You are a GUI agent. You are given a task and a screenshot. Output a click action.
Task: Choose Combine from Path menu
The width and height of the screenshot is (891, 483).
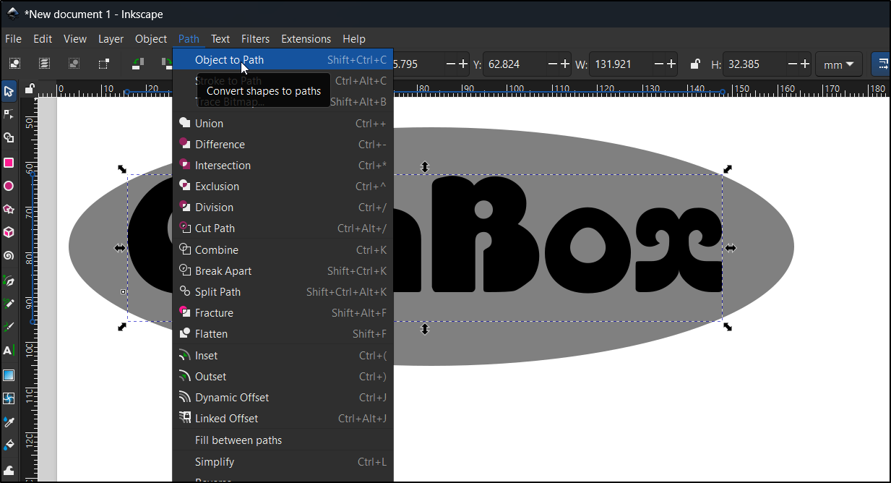[283, 250]
